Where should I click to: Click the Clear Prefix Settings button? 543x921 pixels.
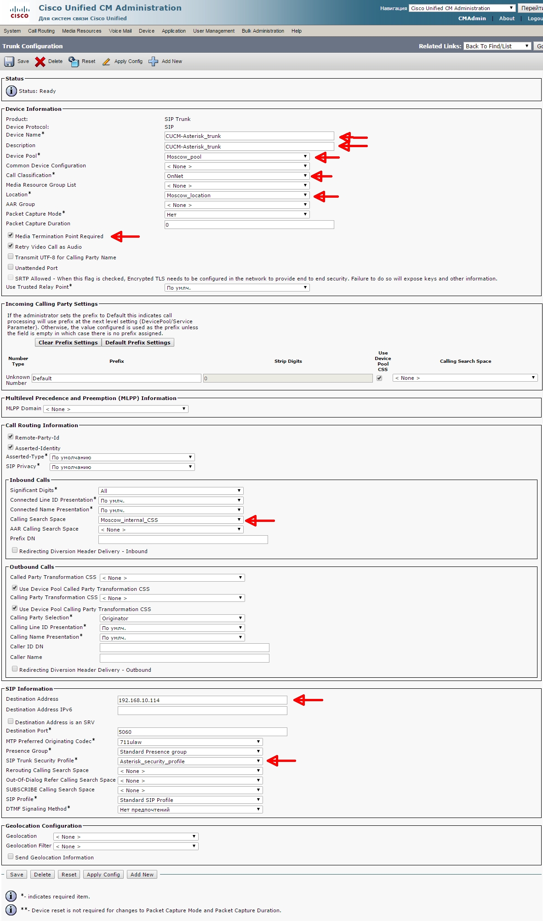[68, 343]
